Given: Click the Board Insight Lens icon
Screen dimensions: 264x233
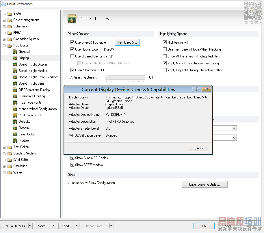Looking at the screenshot, I should coord(15,83).
